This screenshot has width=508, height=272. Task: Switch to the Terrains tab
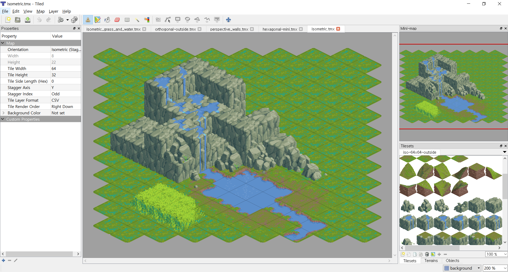(x=431, y=261)
